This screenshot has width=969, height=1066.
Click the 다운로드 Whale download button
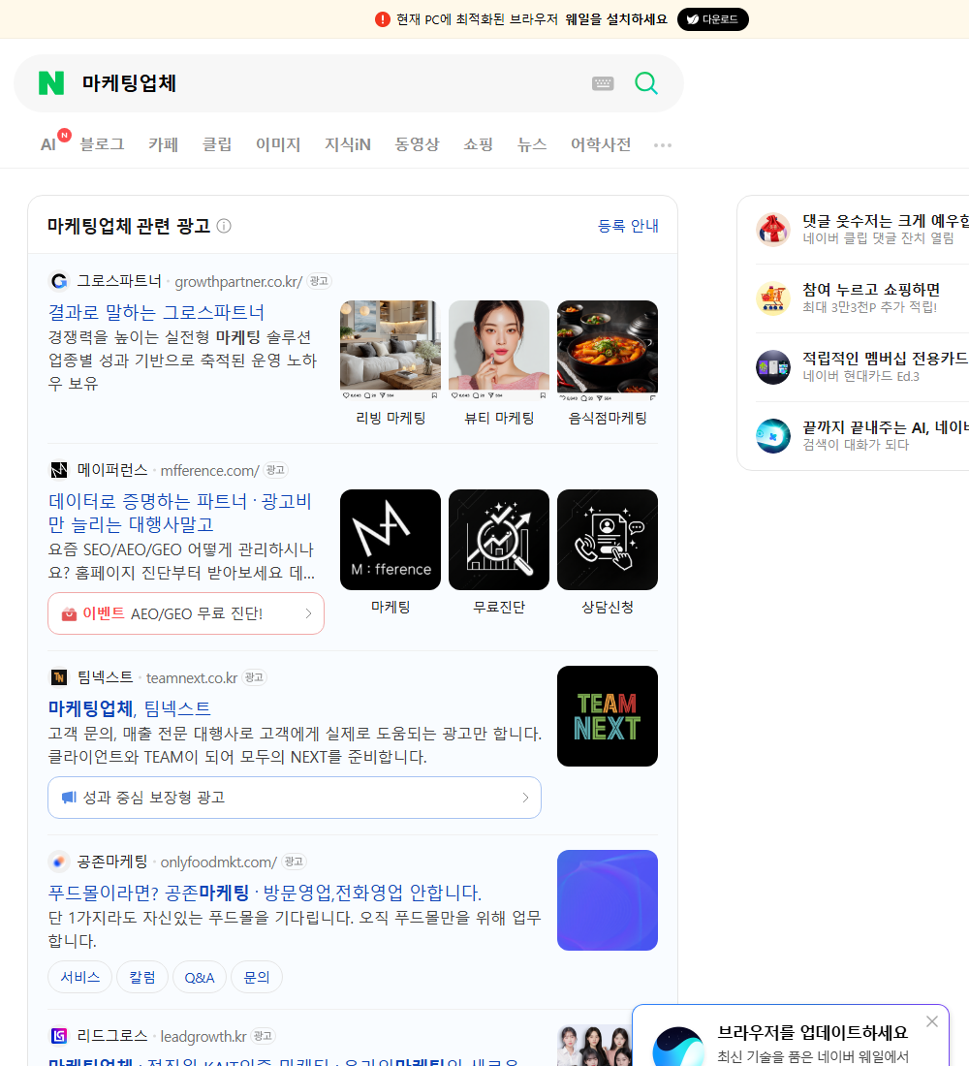(712, 19)
